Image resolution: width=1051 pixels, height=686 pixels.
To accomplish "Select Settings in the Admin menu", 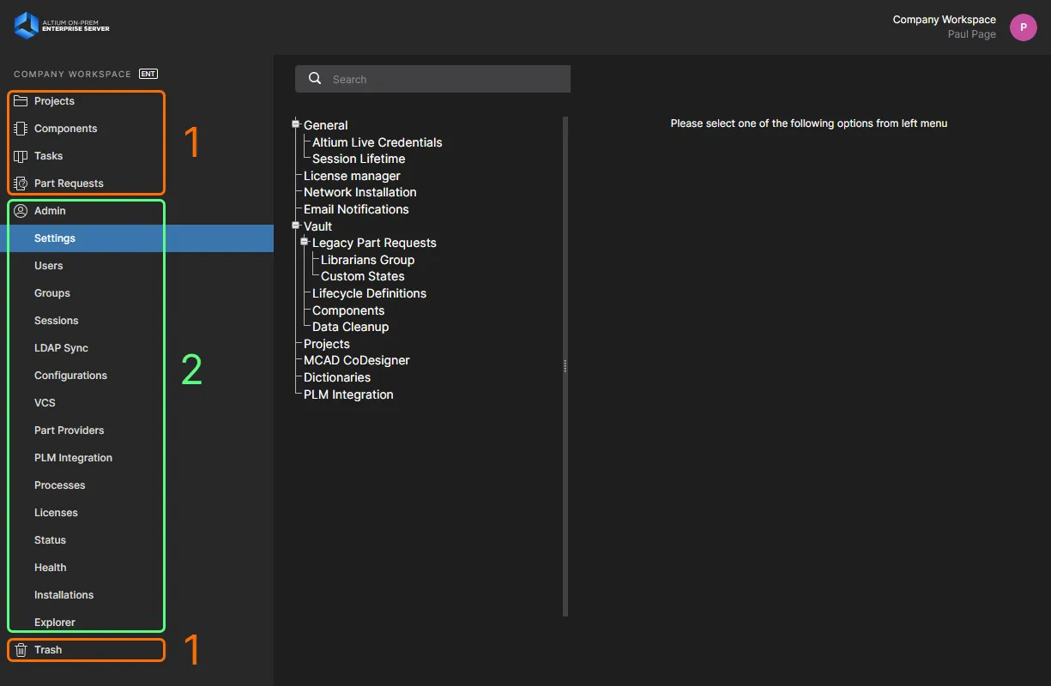I will pyautogui.click(x=137, y=238).
